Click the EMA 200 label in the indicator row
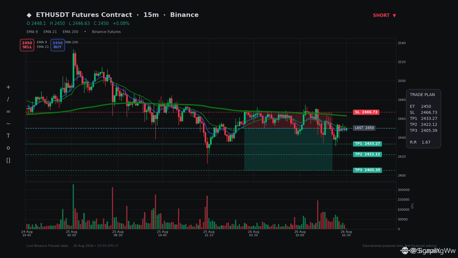 (70, 32)
